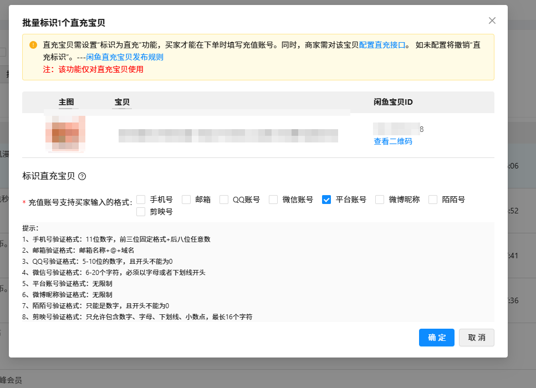Click the 查看二维码 link

392,141
